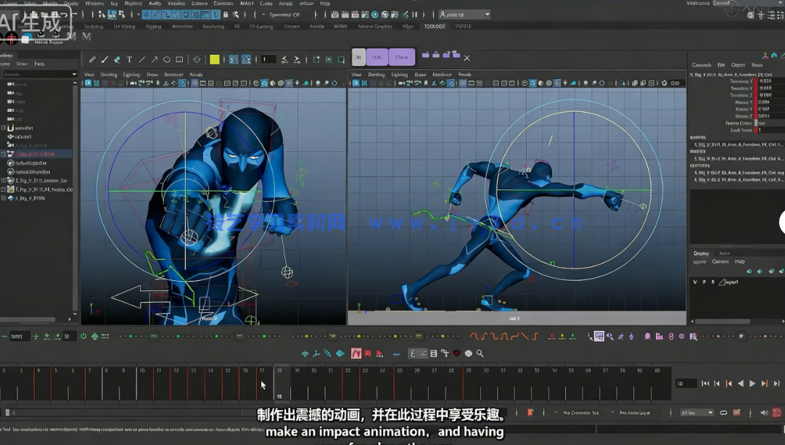The height and width of the screenshot is (445, 785).
Task: Click the Chest button above the viewport
Action: tap(402, 57)
